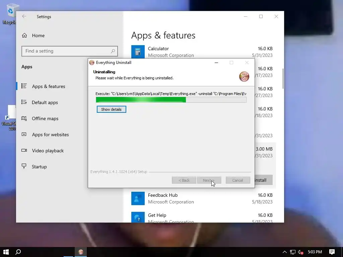343x257 pixels.
Task: Open Startup settings section
Action: click(39, 167)
